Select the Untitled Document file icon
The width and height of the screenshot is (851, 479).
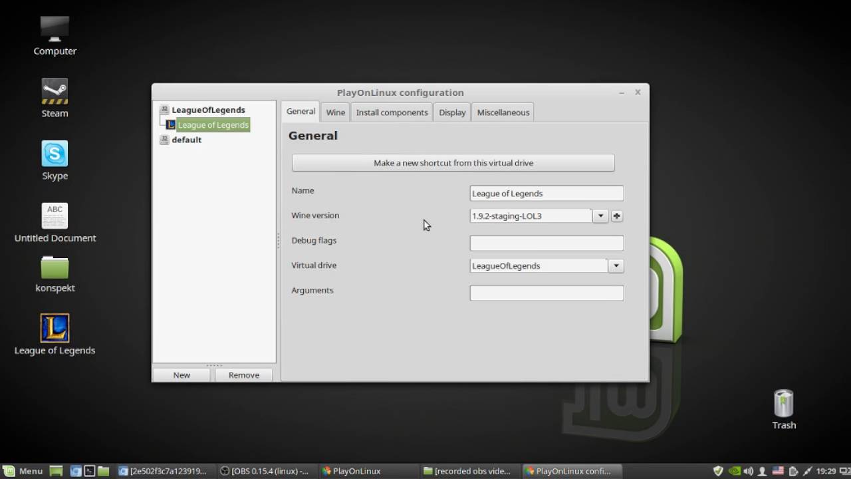point(55,223)
